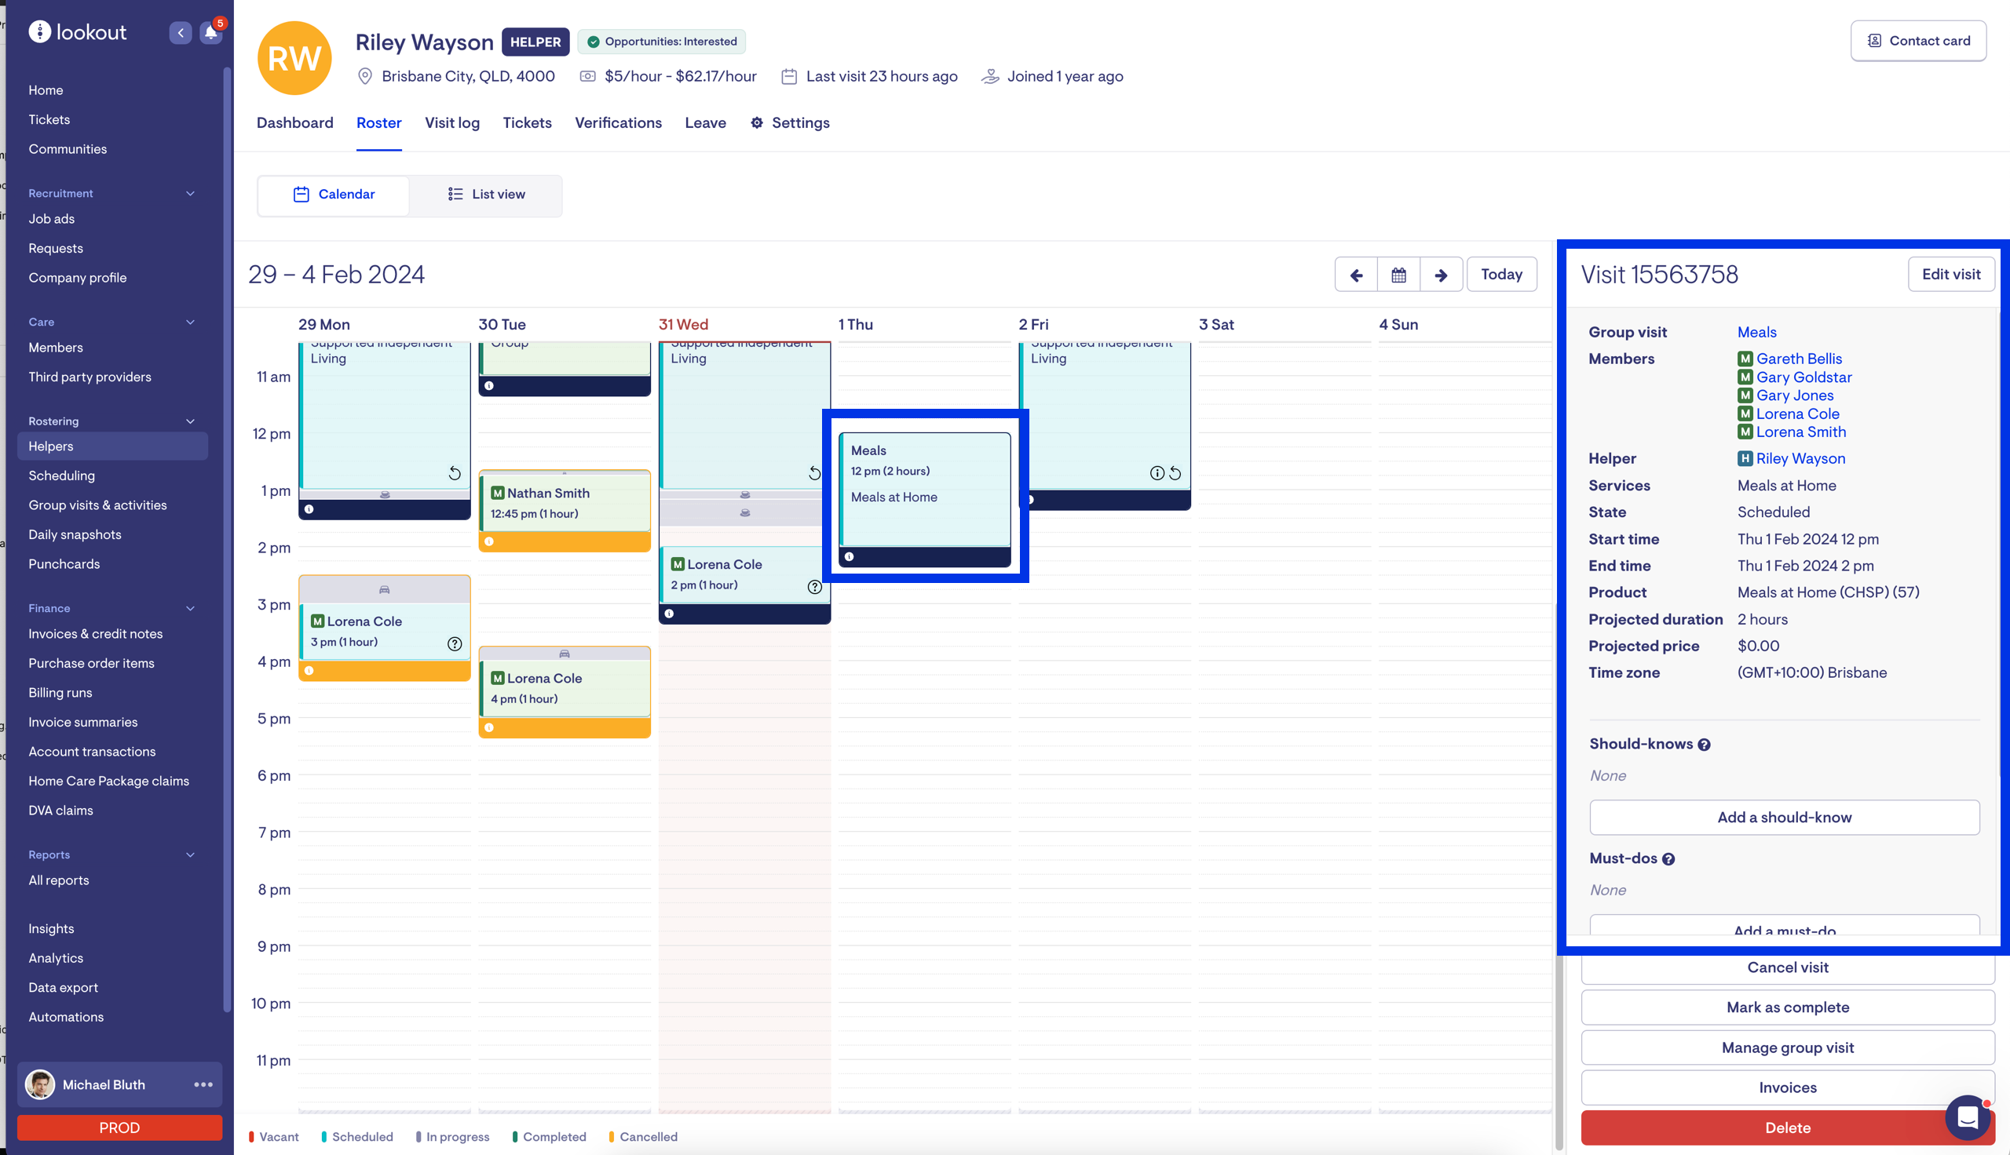Collapse the Recruitment sidebar section

click(x=190, y=194)
